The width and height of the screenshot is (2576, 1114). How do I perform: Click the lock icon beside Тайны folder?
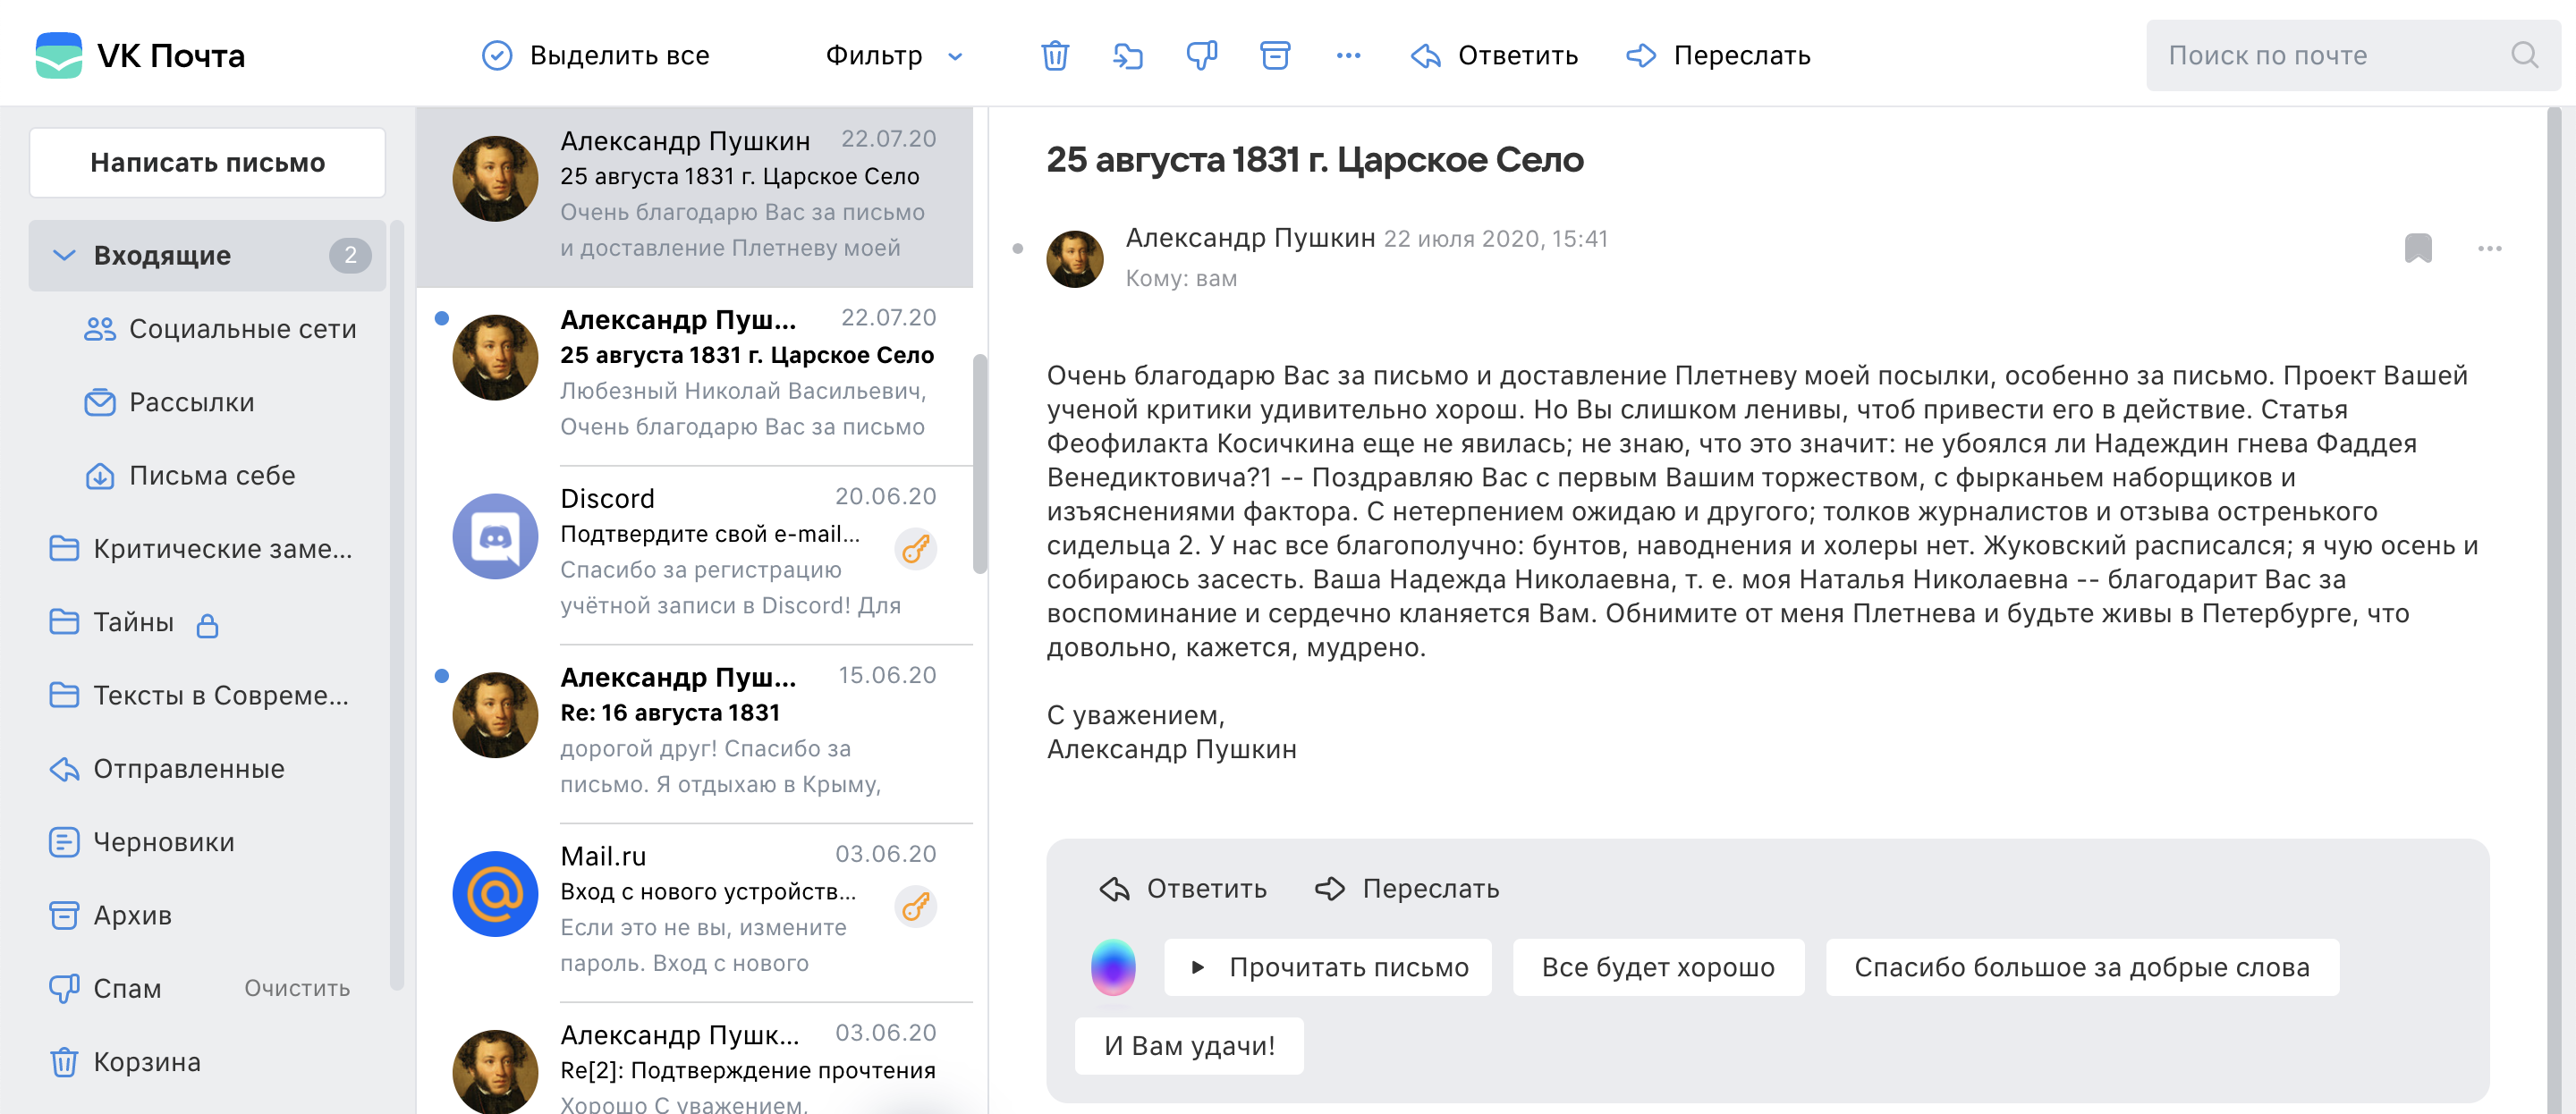pyautogui.click(x=207, y=625)
